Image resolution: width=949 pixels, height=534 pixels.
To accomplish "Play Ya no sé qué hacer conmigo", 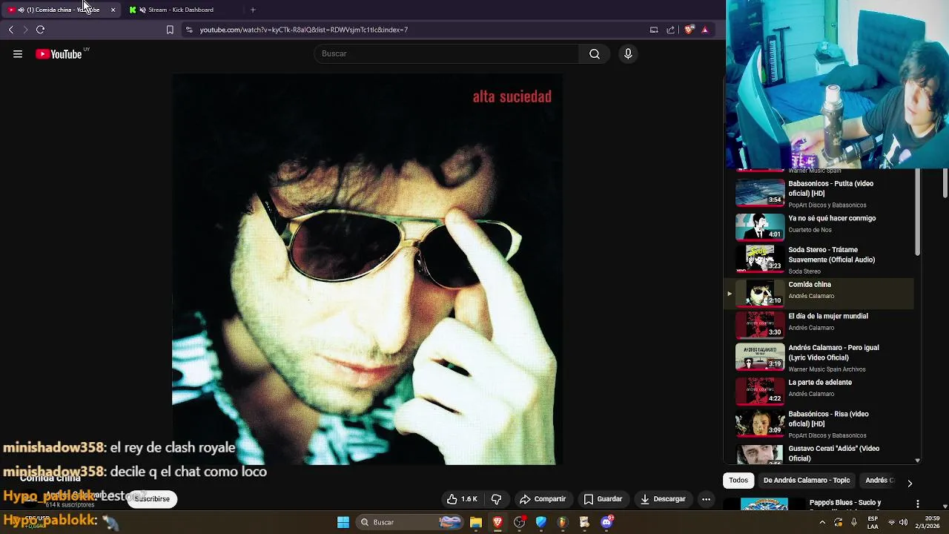I will click(819, 225).
